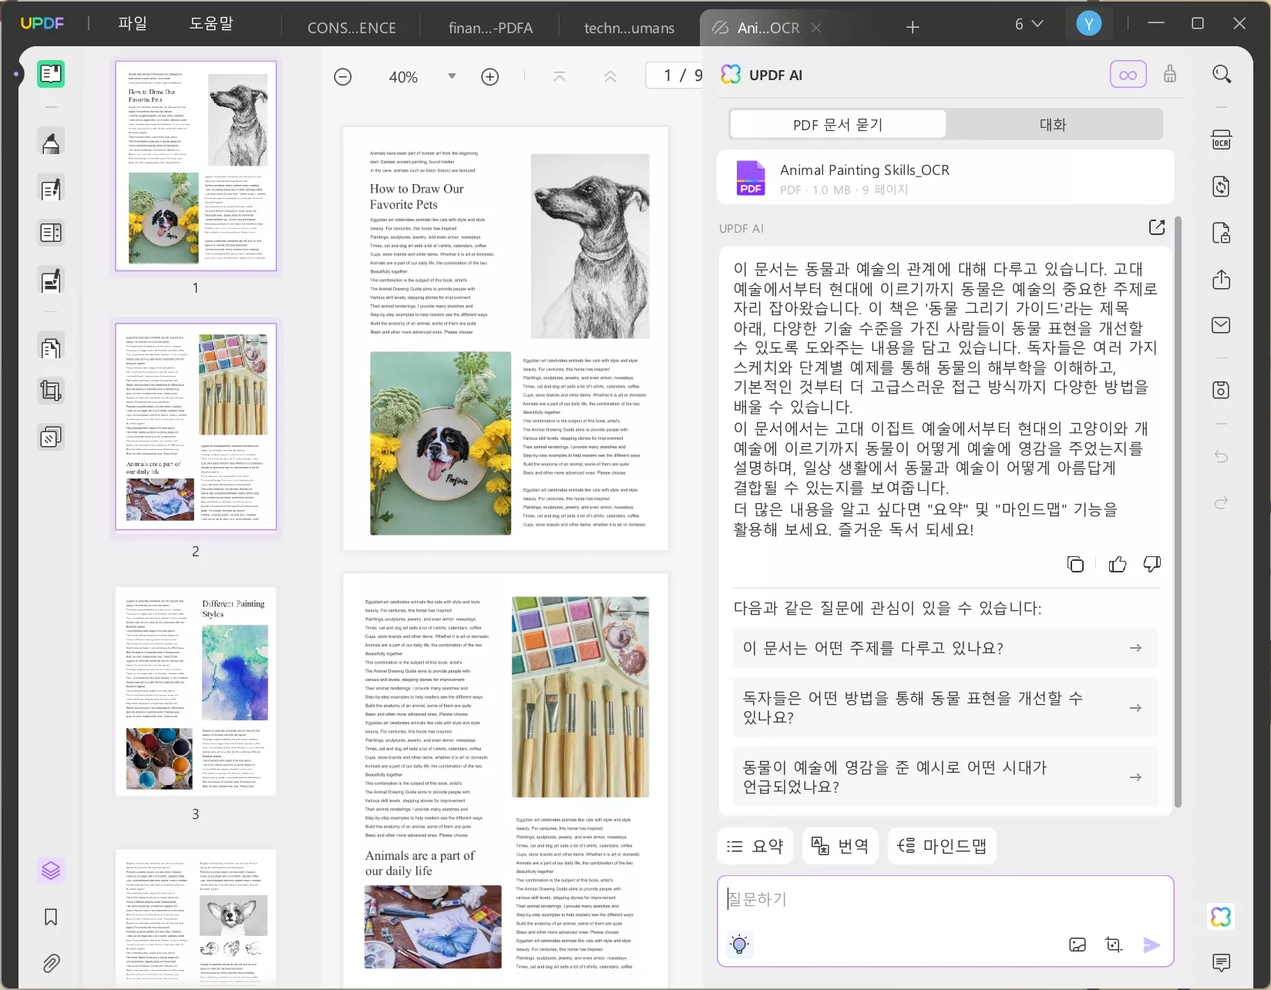Click the thumbs up feedback icon

pos(1117,564)
